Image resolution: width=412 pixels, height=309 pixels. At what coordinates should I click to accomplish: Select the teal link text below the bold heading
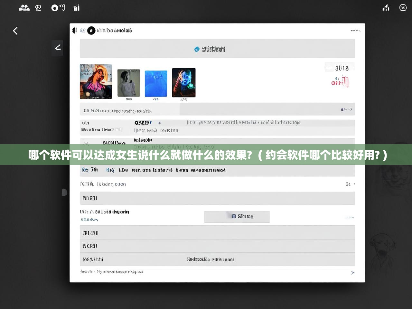(90, 219)
